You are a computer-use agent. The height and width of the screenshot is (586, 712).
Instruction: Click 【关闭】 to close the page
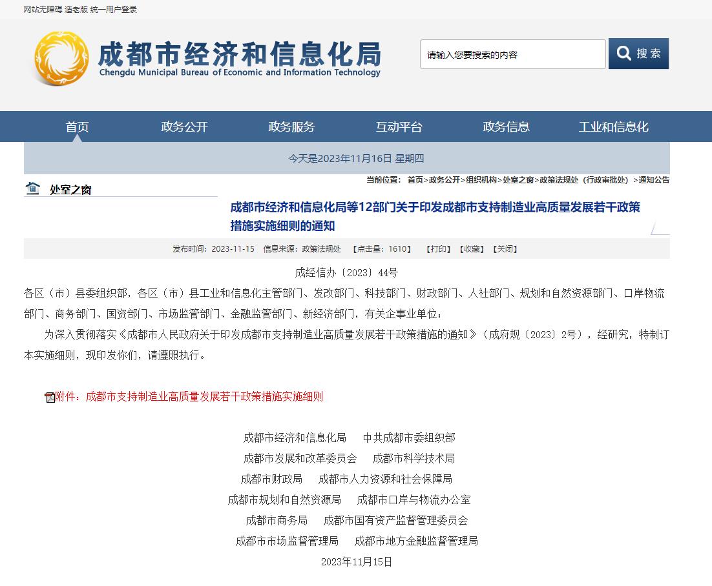click(x=505, y=249)
